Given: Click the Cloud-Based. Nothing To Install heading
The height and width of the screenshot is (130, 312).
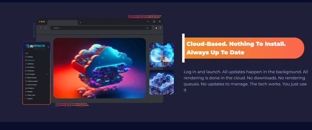Looking at the screenshot, I should pyautogui.click(x=236, y=48).
